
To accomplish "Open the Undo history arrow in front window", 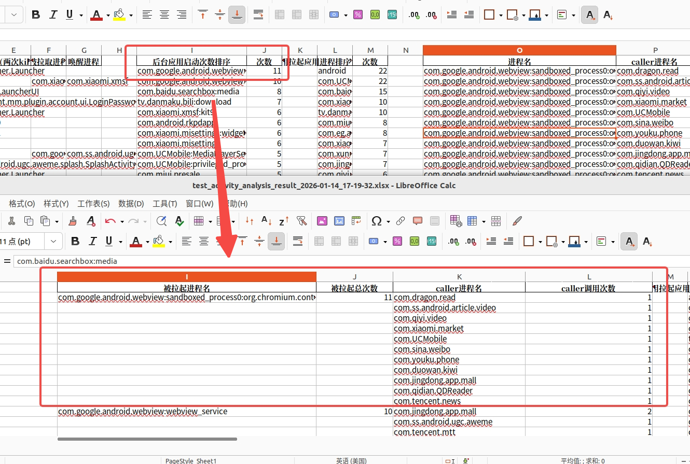I will (122, 221).
